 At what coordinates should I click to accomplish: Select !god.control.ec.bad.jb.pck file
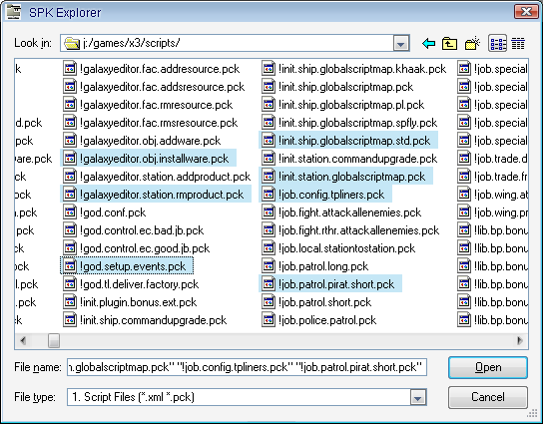click(134, 230)
